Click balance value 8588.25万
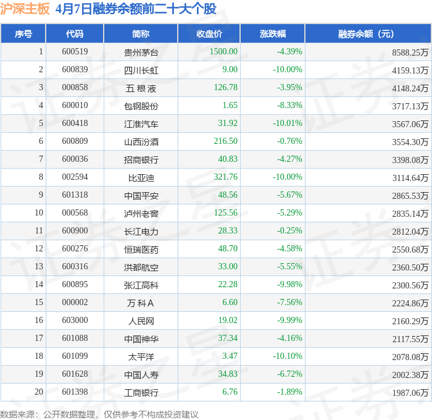Image resolution: width=432 pixels, height=420 pixels. coord(410,52)
